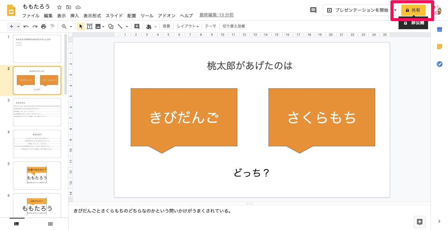
Task: Activate the paint format tool
Action: 52,26
